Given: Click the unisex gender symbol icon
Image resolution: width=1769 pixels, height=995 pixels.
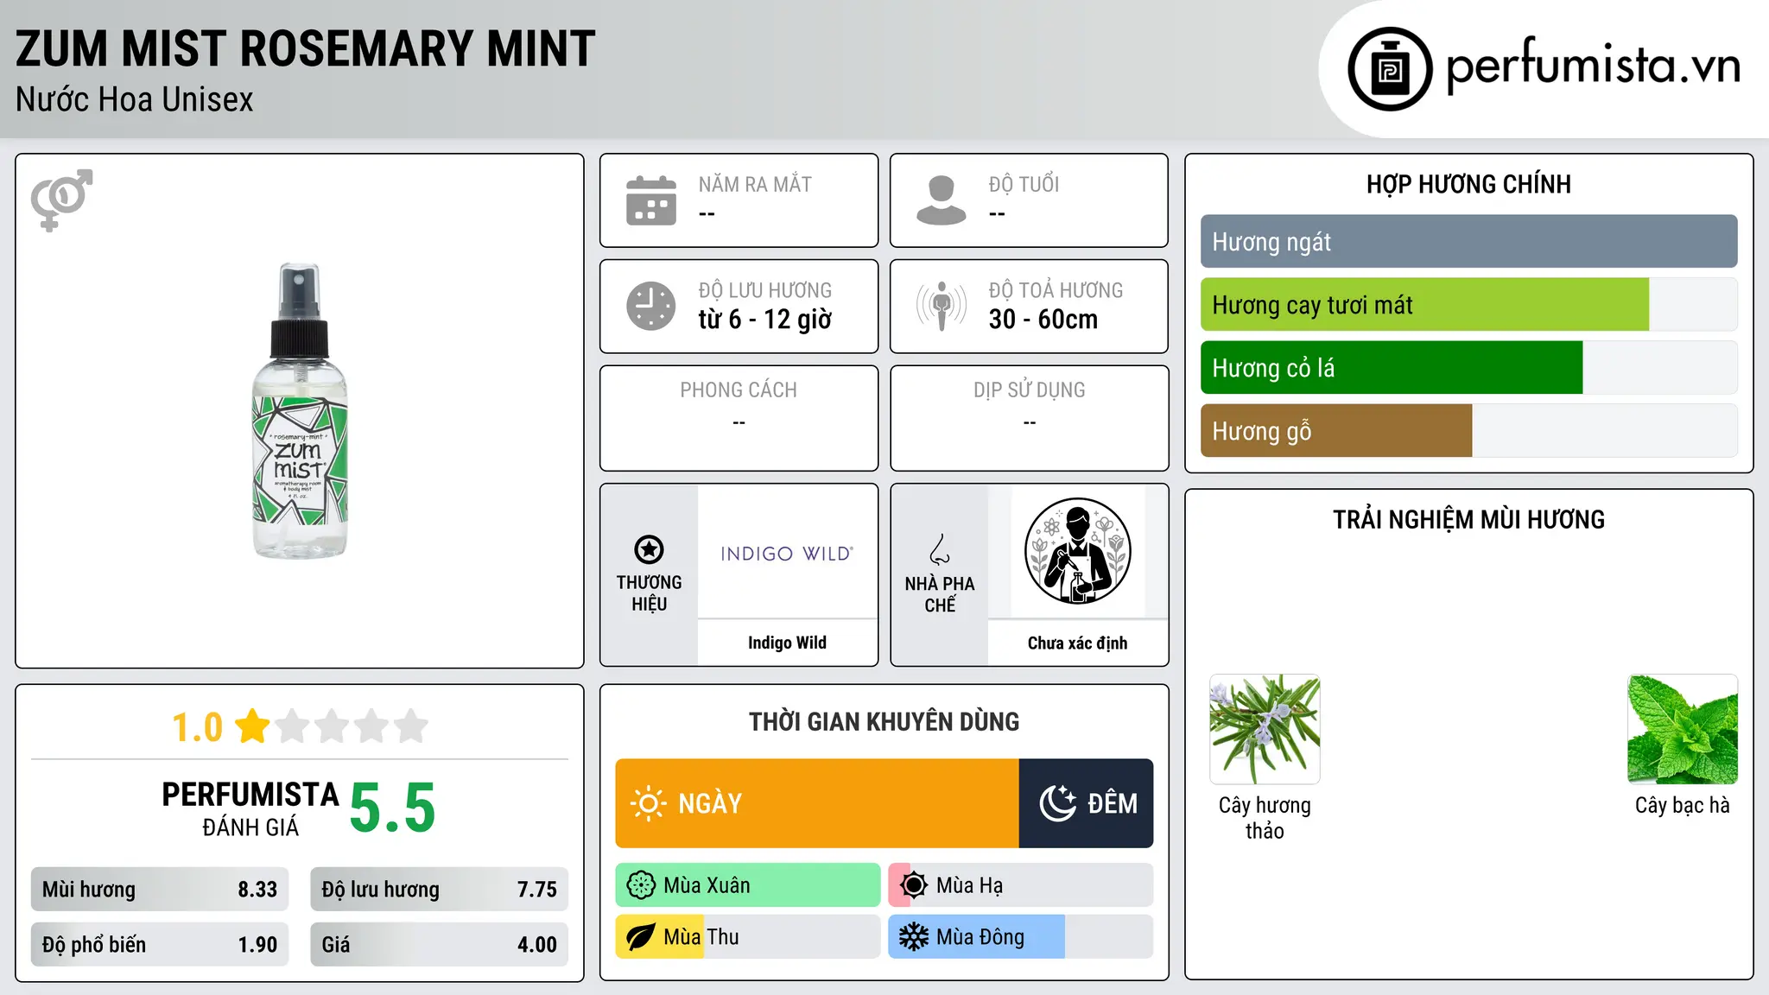Looking at the screenshot, I should coord(61,200).
